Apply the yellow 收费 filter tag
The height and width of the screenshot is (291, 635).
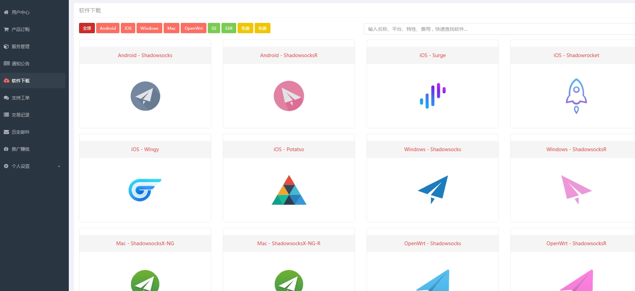(x=263, y=28)
